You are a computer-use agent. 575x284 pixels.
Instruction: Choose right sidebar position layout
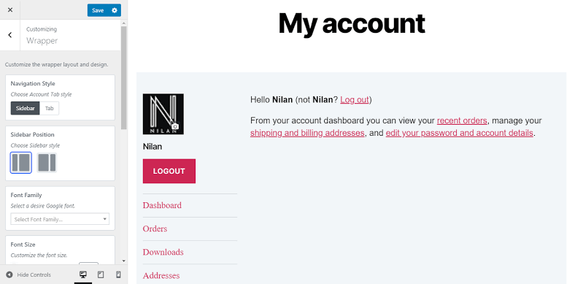(x=47, y=163)
